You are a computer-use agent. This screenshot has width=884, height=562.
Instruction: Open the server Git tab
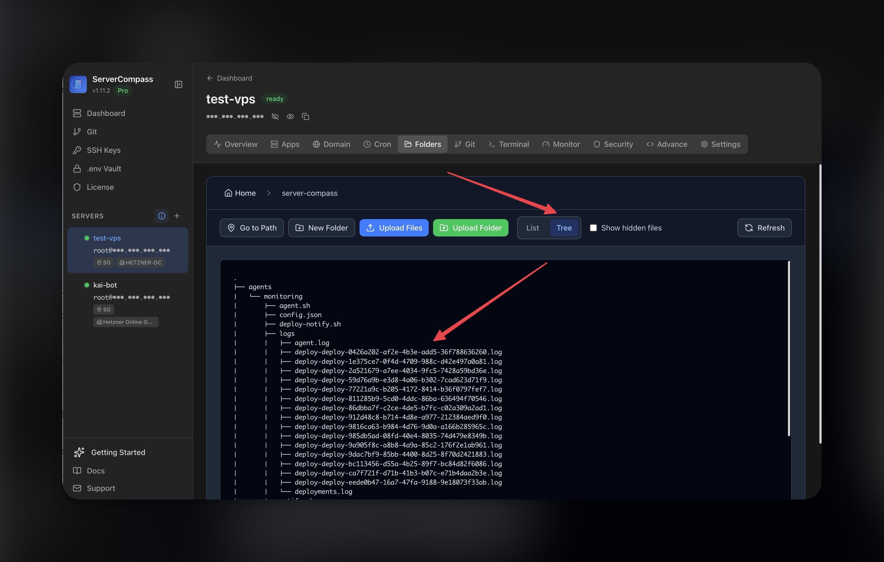coord(465,144)
